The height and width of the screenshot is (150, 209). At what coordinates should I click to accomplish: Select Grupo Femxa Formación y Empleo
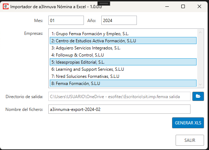123,34
